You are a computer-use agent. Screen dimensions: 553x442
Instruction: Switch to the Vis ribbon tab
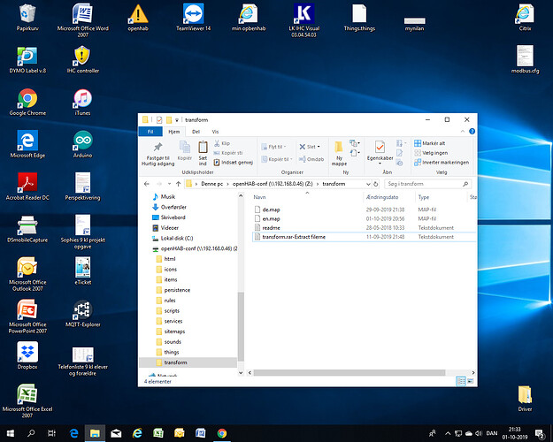click(x=215, y=132)
